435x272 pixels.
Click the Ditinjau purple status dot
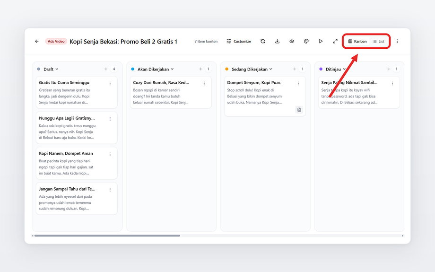tap(321, 69)
